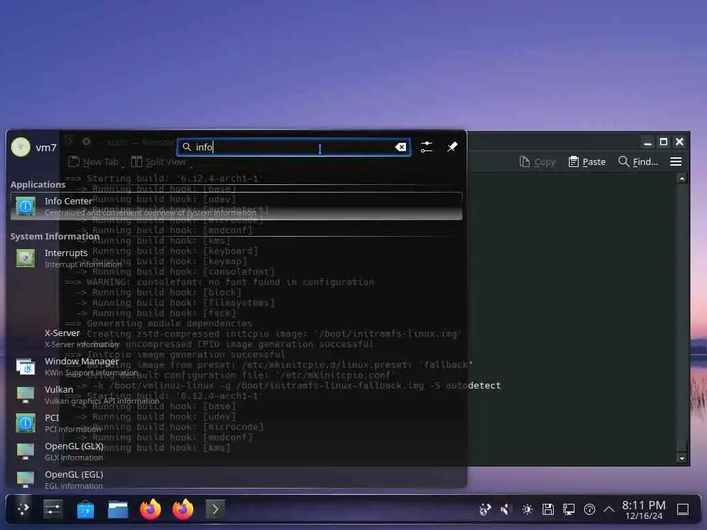The image size is (707, 530).
Task: Click Split View in Konsole toolbar
Action: pos(159,161)
